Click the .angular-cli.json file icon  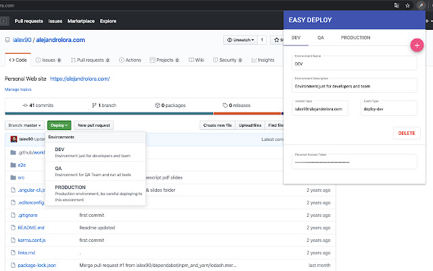click(x=13, y=190)
